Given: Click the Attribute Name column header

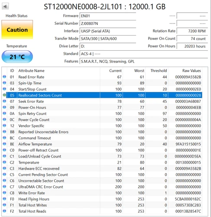Looking at the screenshot, I should (31, 71).
